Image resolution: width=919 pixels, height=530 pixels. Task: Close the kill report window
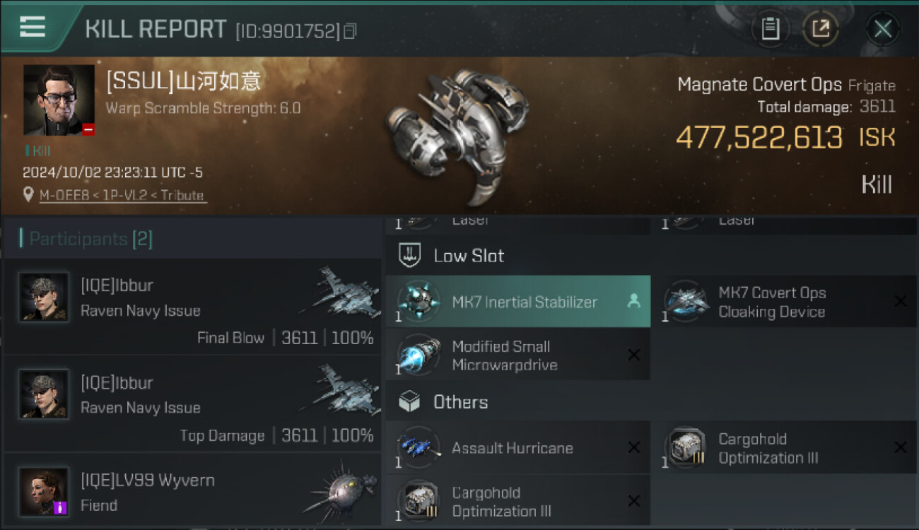pyautogui.click(x=882, y=29)
